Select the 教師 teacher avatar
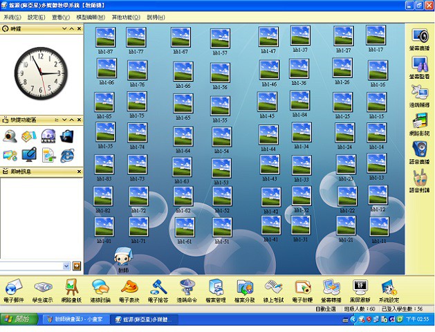The height and width of the screenshot is (332, 435). pyautogui.click(x=123, y=257)
